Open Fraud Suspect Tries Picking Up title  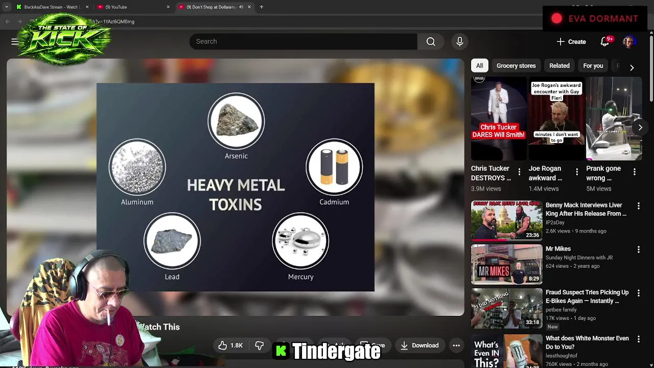coord(587,296)
